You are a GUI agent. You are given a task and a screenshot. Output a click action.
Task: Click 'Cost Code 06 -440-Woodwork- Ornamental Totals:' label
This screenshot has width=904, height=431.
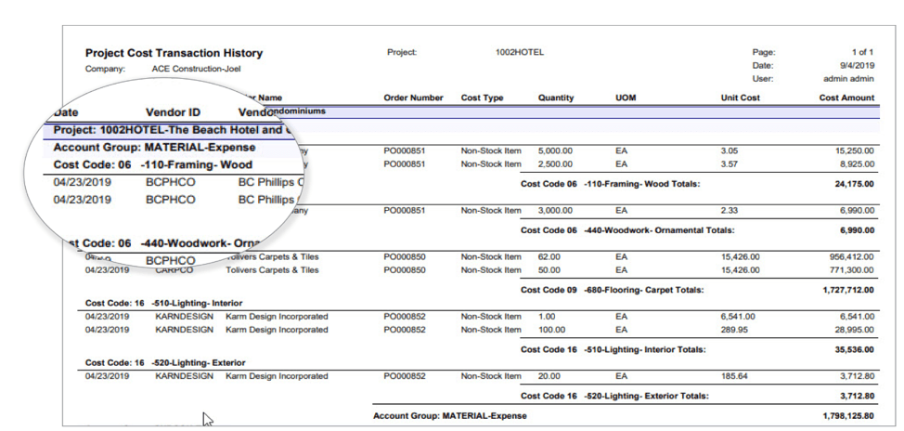pos(627,230)
